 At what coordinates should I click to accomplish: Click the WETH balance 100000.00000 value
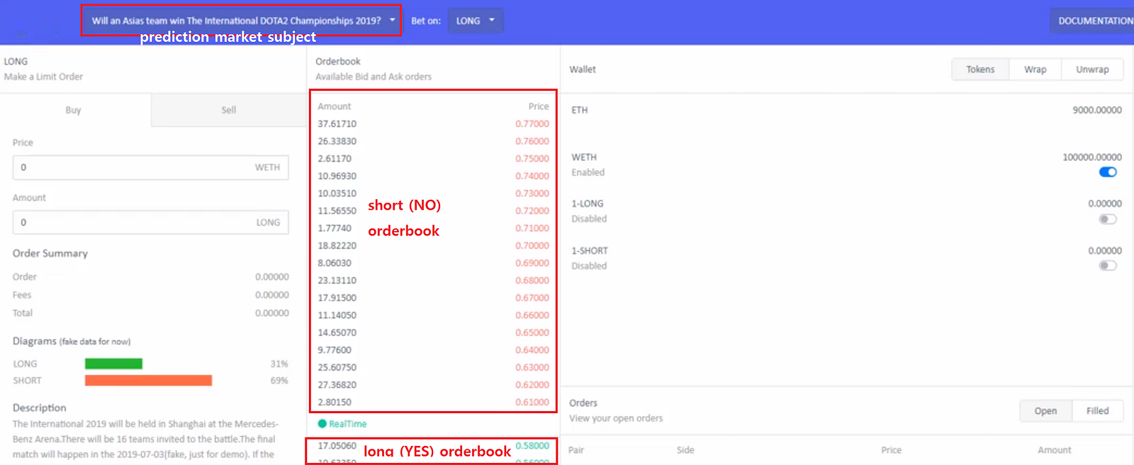[x=1092, y=157]
